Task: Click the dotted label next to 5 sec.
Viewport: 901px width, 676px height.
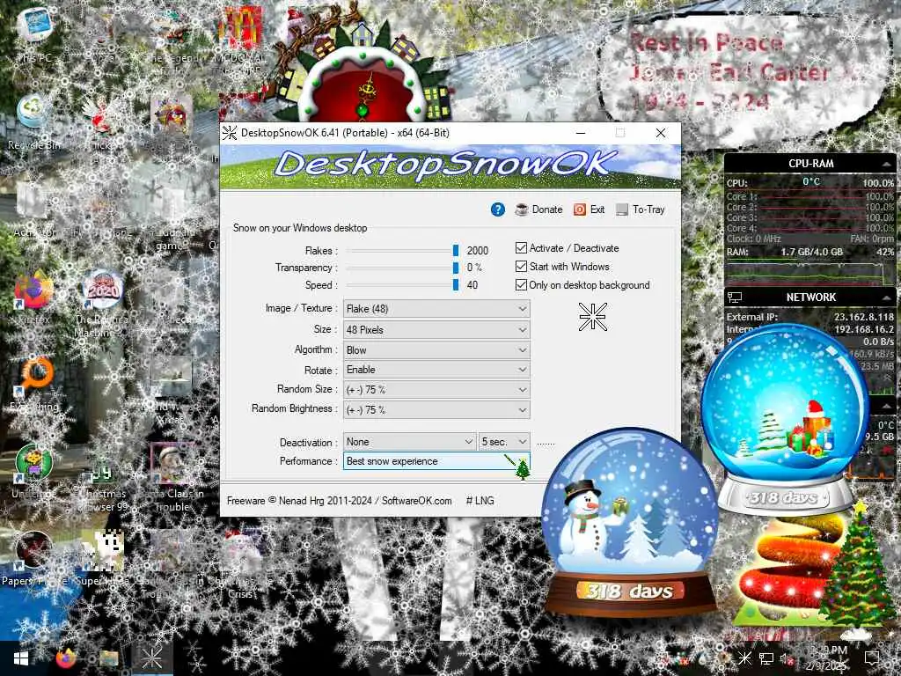Action: coord(546,443)
